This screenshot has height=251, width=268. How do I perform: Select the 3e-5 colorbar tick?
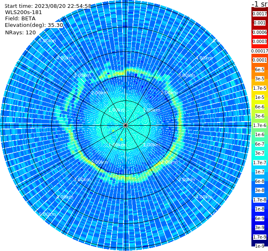point(260,79)
